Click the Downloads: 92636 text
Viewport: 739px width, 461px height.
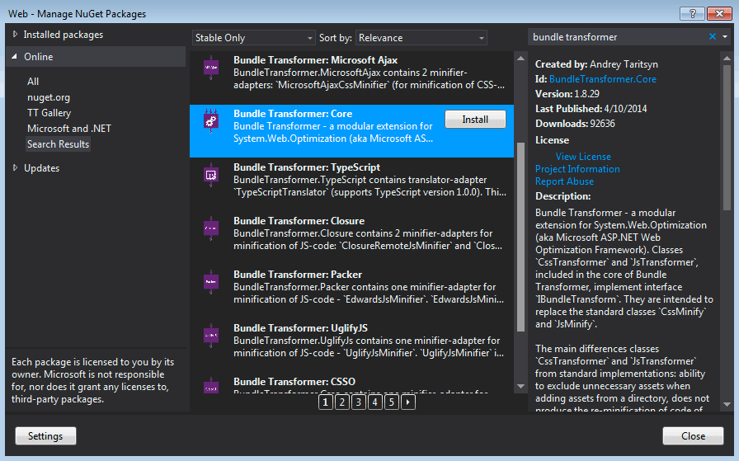pos(575,123)
